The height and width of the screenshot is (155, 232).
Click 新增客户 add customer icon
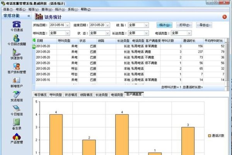(x=16, y=80)
